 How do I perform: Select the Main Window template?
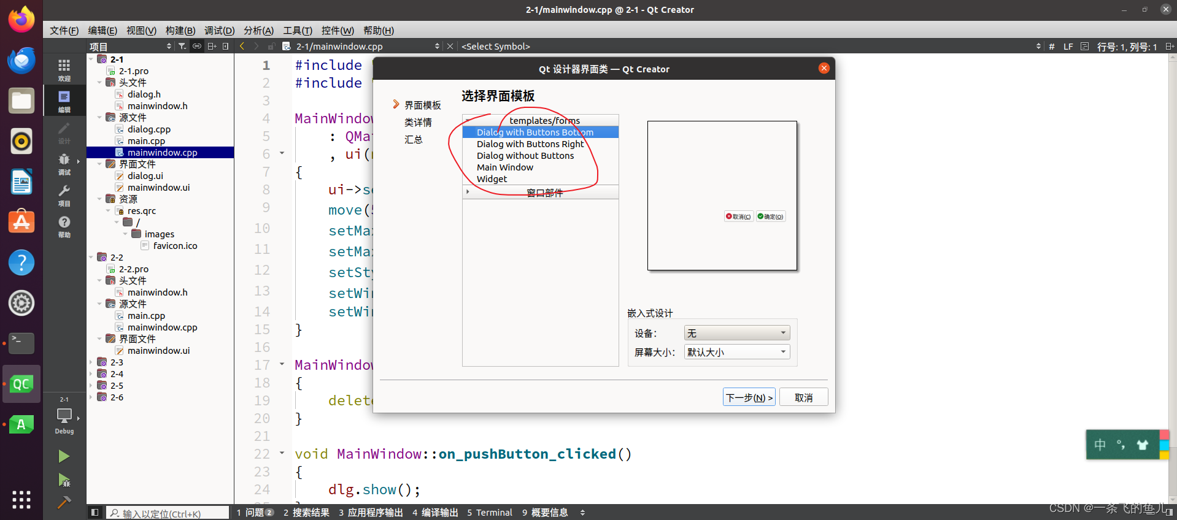click(x=505, y=167)
